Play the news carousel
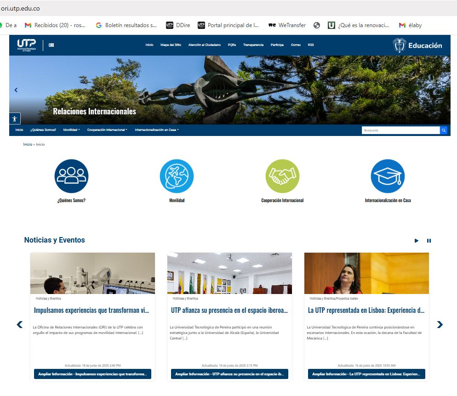The width and height of the screenshot is (457, 396). tap(417, 241)
